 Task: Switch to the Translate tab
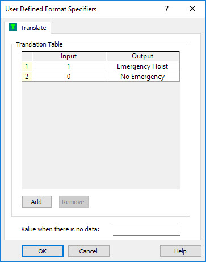tap(28, 28)
